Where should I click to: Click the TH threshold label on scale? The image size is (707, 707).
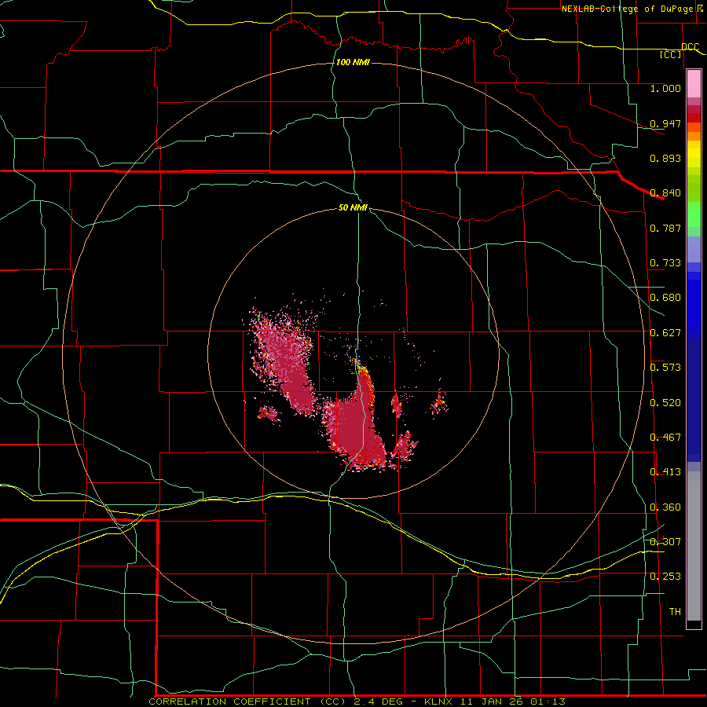click(x=675, y=612)
